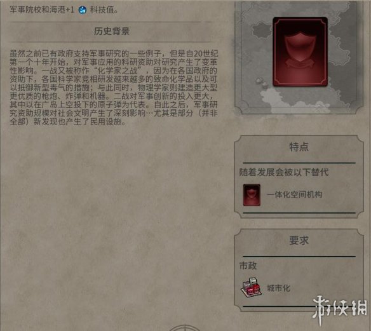Click the 军事院校和海港+1 effect text
Image resolution: width=371 pixels, height=331 pixels.
42,10
